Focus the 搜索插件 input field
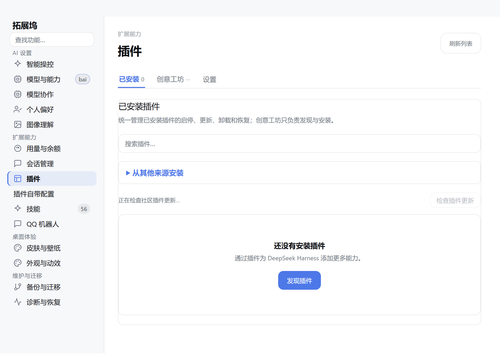Image resolution: width=500 pixels, height=354 pixels. (299, 143)
